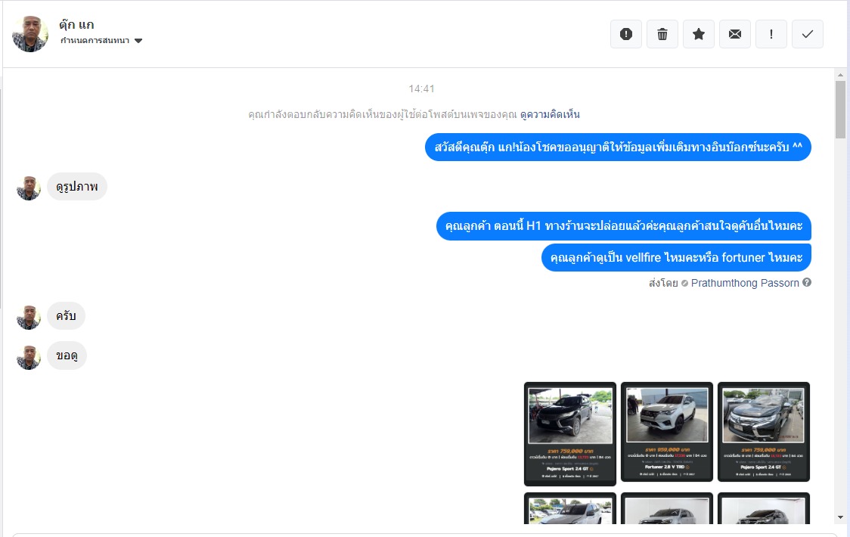Click the vertical scrollbar thumb

[x=840, y=110]
